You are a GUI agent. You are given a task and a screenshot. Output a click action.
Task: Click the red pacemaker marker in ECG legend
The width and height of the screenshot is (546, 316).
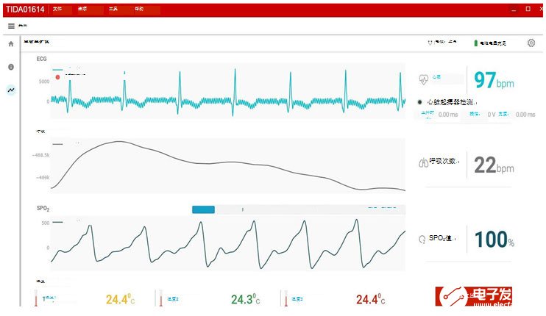tap(58, 77)
